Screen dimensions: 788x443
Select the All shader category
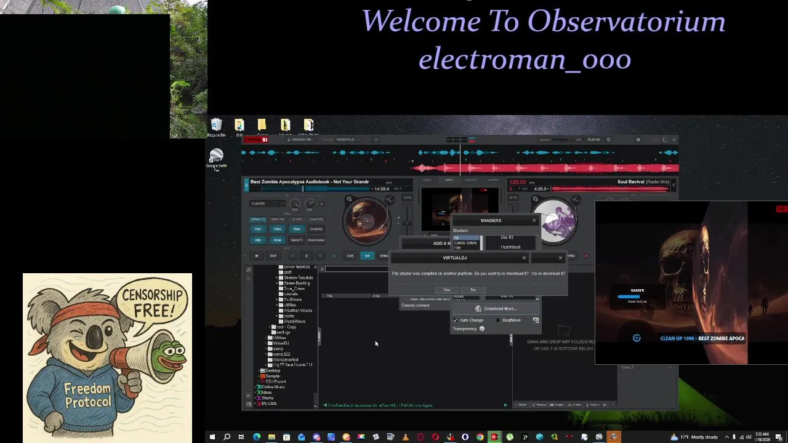point(467,237)
